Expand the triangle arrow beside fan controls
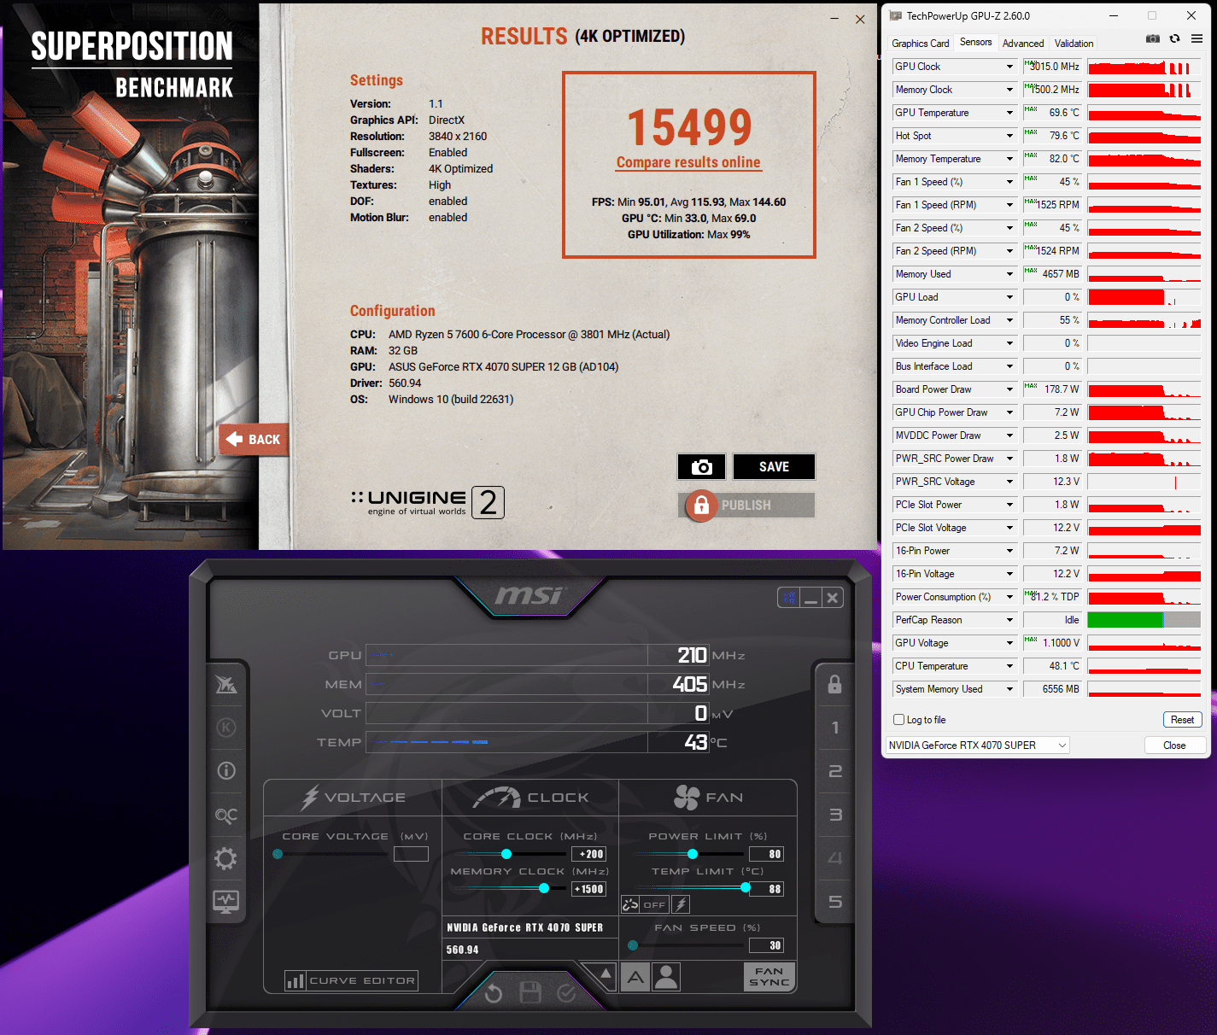1217x1035 pixels. [x=606, y=974]
